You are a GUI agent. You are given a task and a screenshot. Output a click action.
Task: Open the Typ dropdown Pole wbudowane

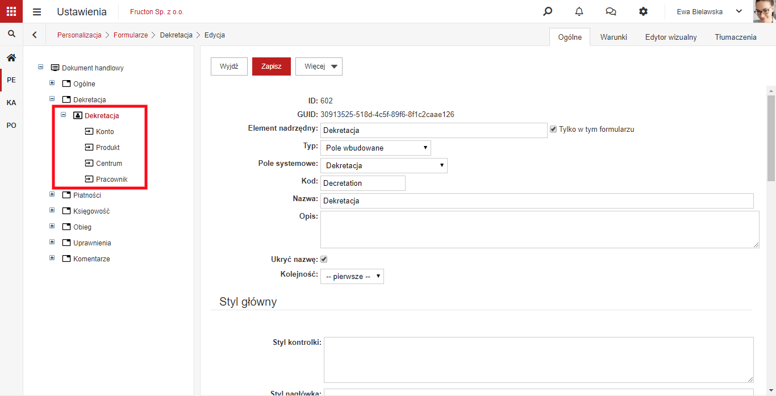(376, 148)
